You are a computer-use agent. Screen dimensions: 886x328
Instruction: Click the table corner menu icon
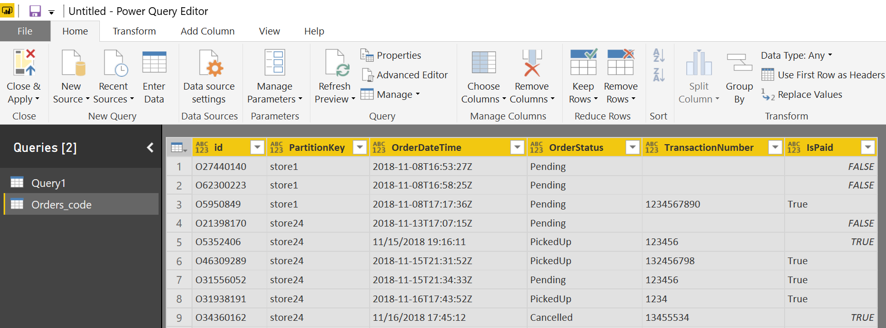[179, 148]
